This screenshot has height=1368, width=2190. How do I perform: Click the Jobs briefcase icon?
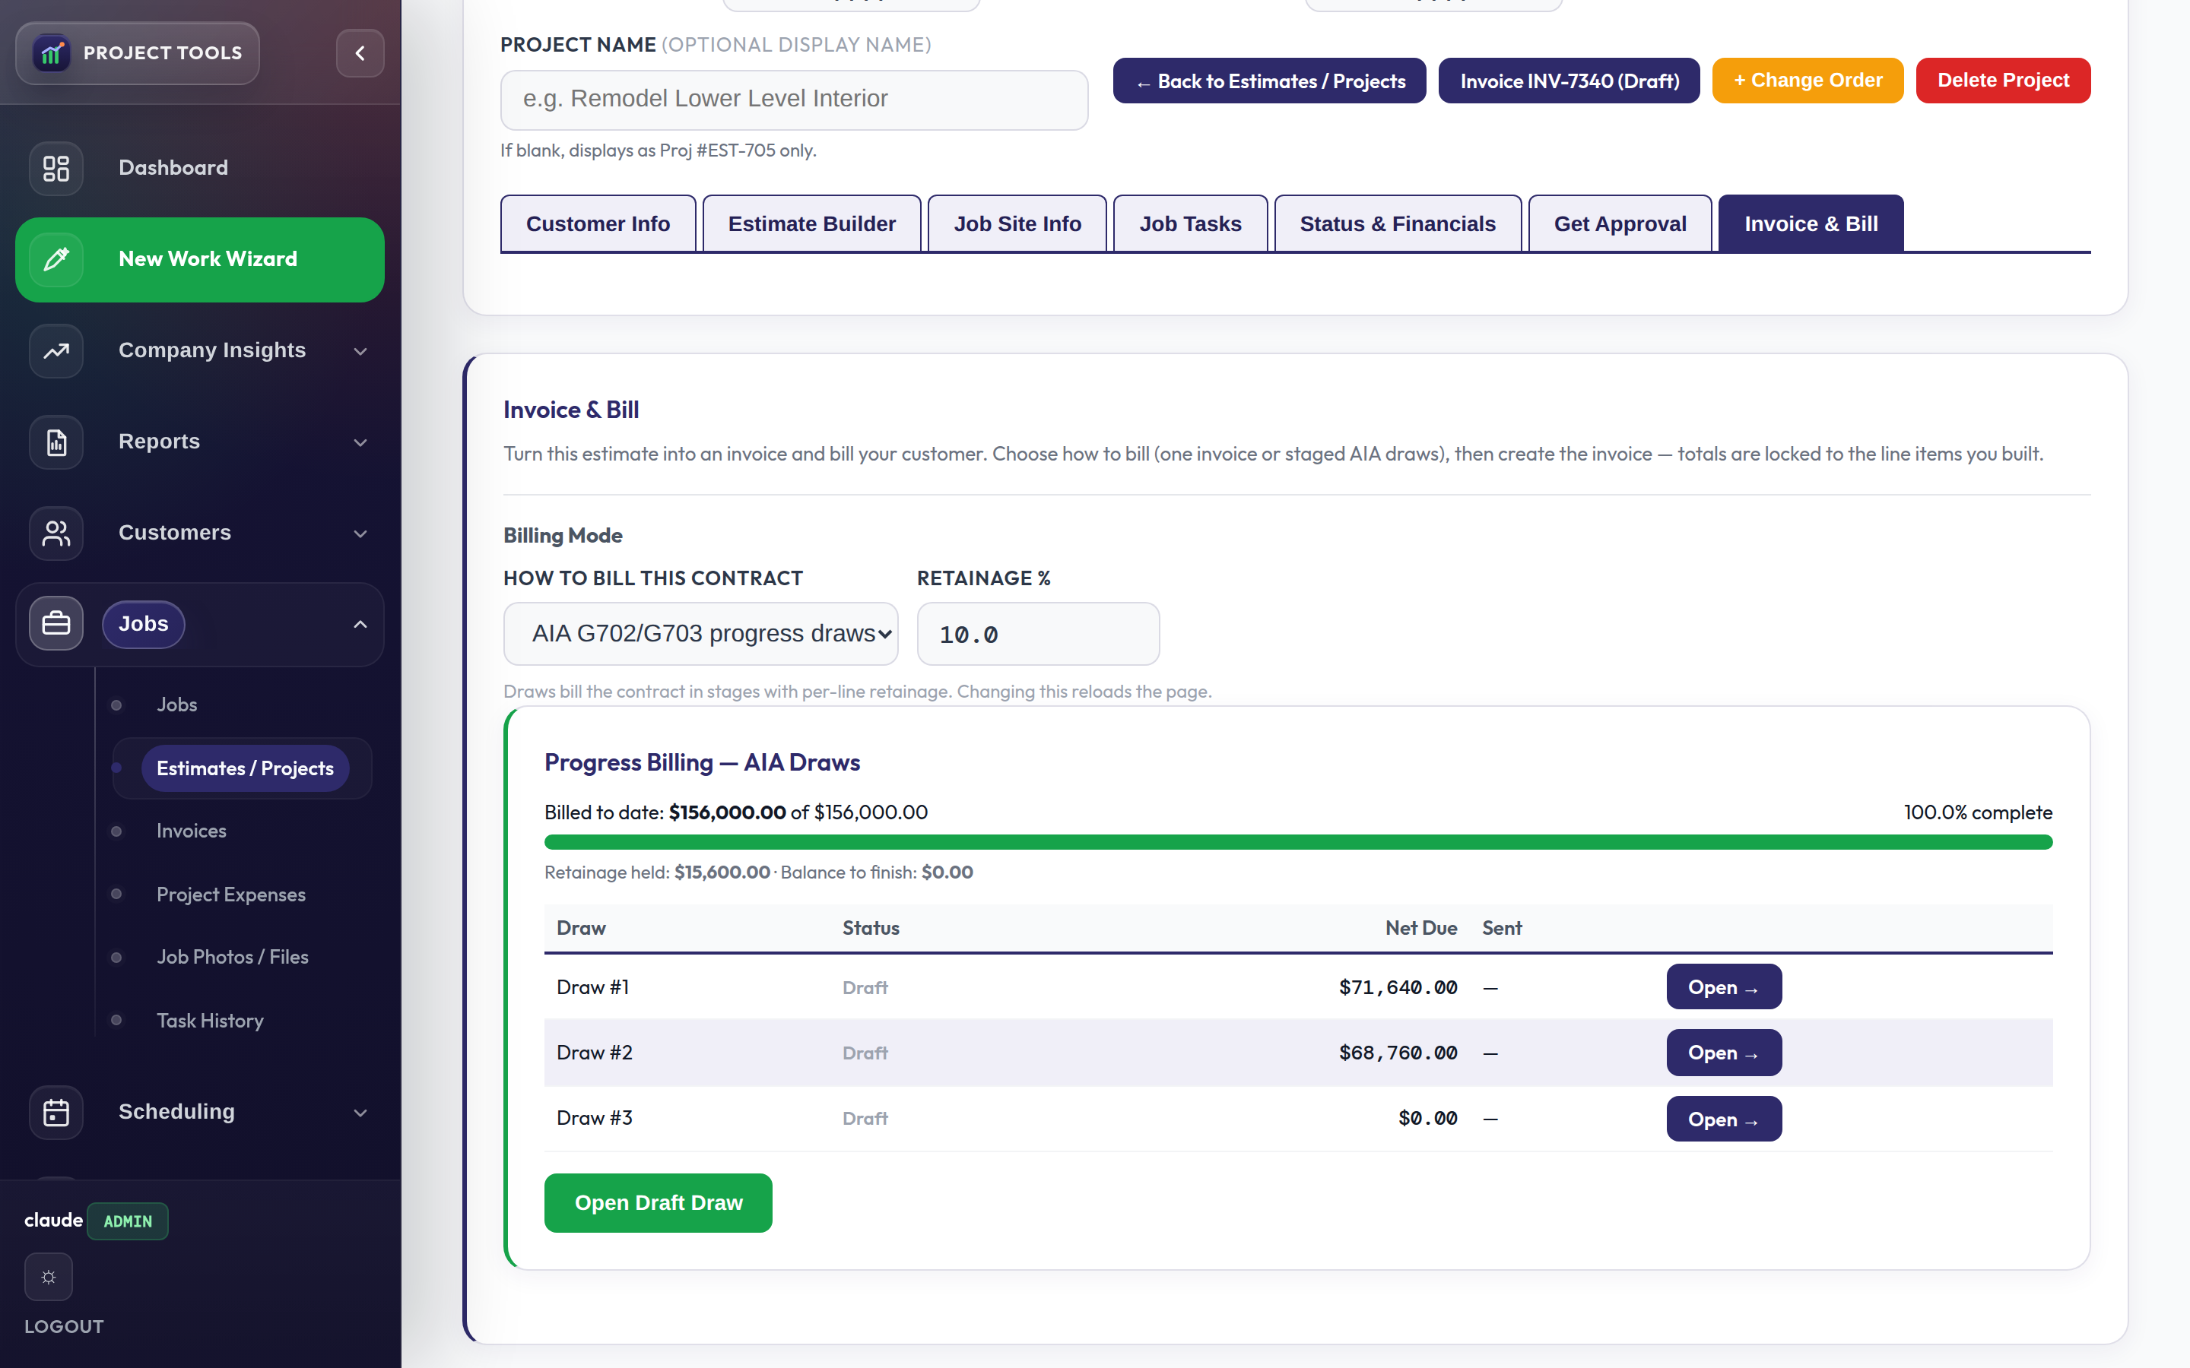(56, 624)
